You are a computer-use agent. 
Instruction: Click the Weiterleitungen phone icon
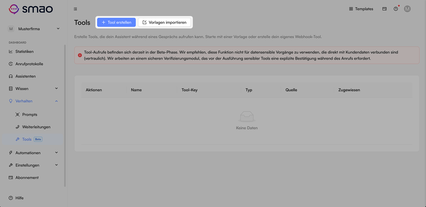click(18, 127)
